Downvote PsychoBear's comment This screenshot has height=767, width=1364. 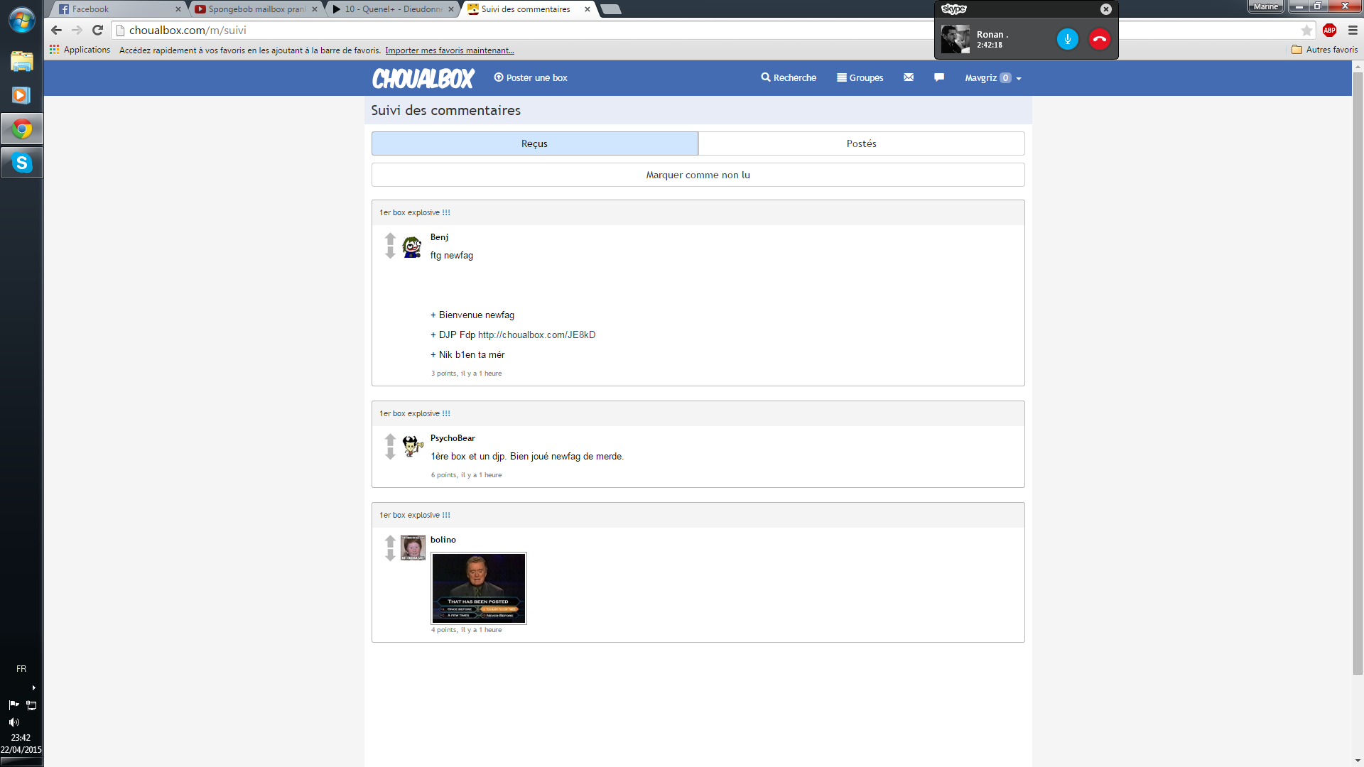390,455
